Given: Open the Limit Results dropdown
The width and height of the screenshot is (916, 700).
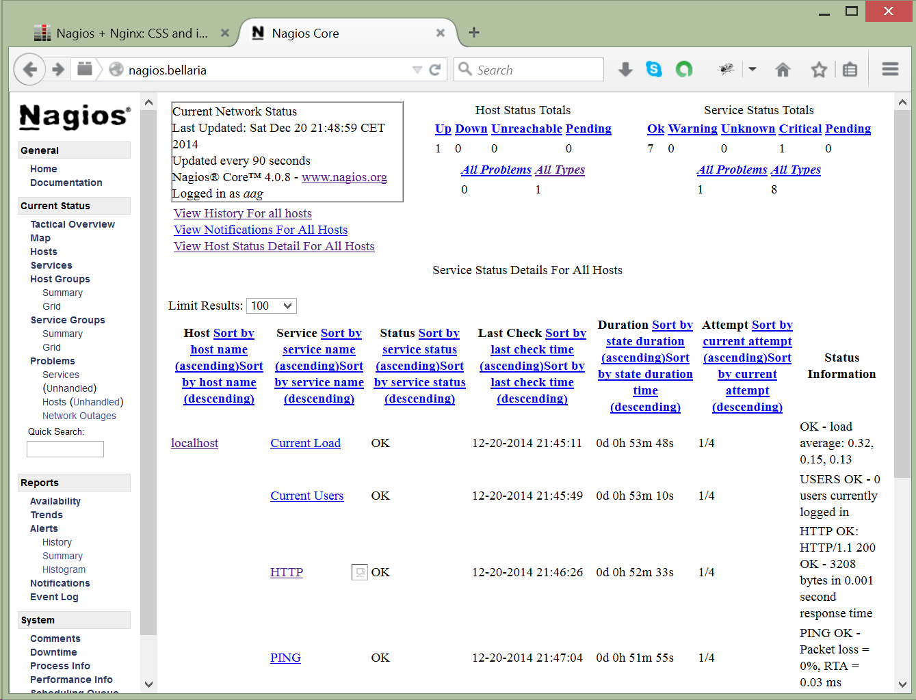Looking at the screenshot, I should (x=272, y=306).
